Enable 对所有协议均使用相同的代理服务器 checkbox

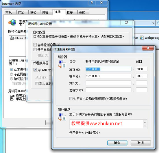[71, 99]
